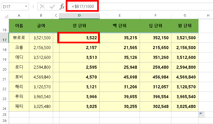213x124 pixels.
Task: Select the name cell 에디
Action: 19,57
